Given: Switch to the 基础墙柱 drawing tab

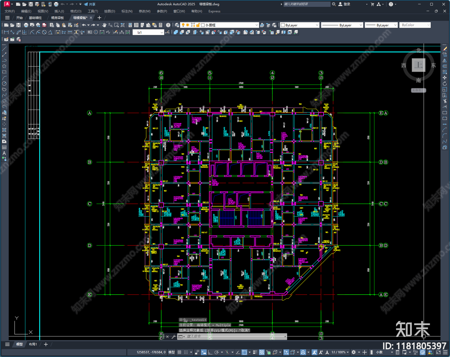Looking at the screenshot, I should tap(35, 18).
